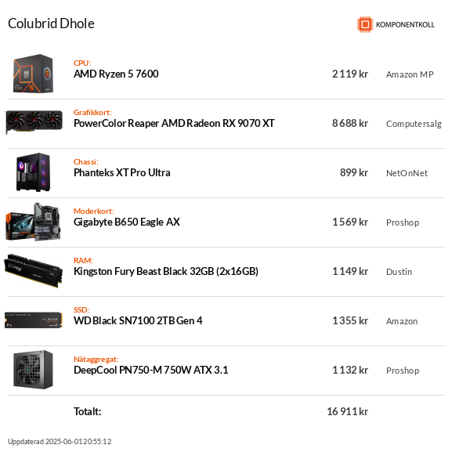Open the AMD Ryzen 5 7600 product link
The height and width of the screenshot is (452, 452).
point(116,74)
